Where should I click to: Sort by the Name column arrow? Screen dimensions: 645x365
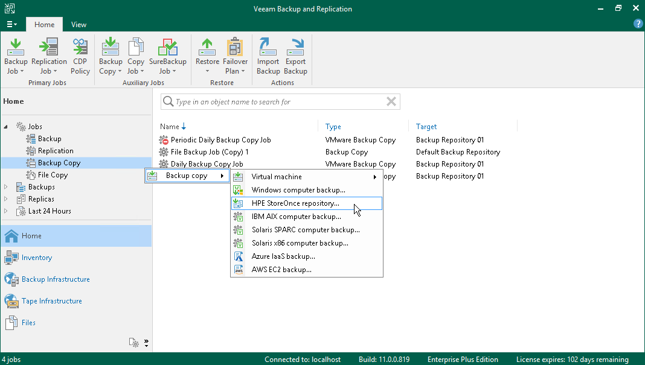point(184,127)
